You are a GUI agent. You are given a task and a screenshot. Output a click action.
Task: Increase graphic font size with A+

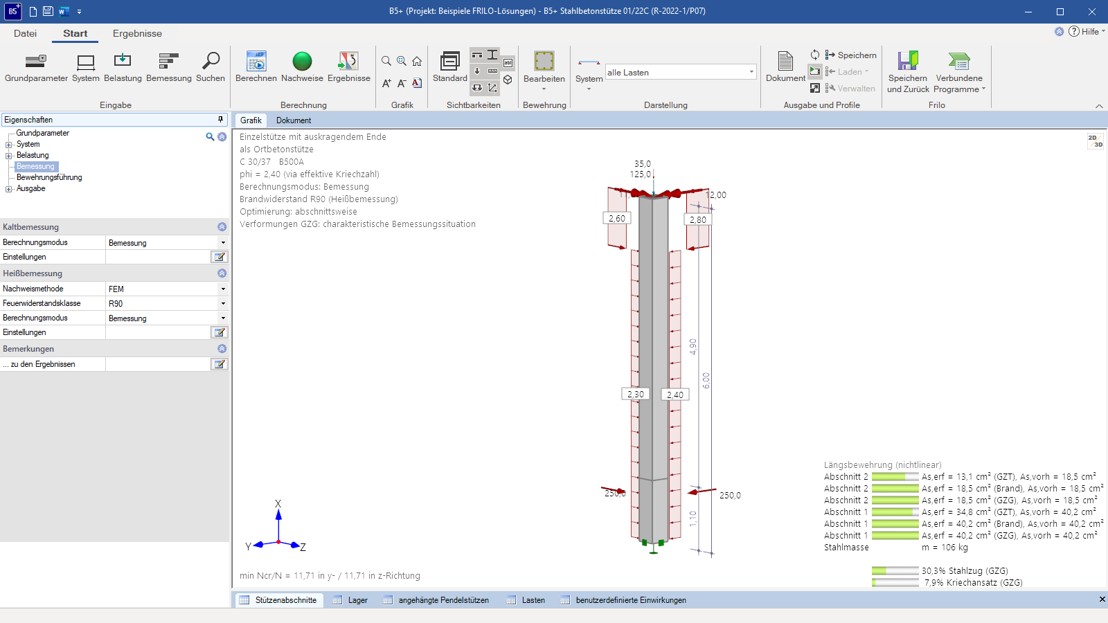pos(386,83)
